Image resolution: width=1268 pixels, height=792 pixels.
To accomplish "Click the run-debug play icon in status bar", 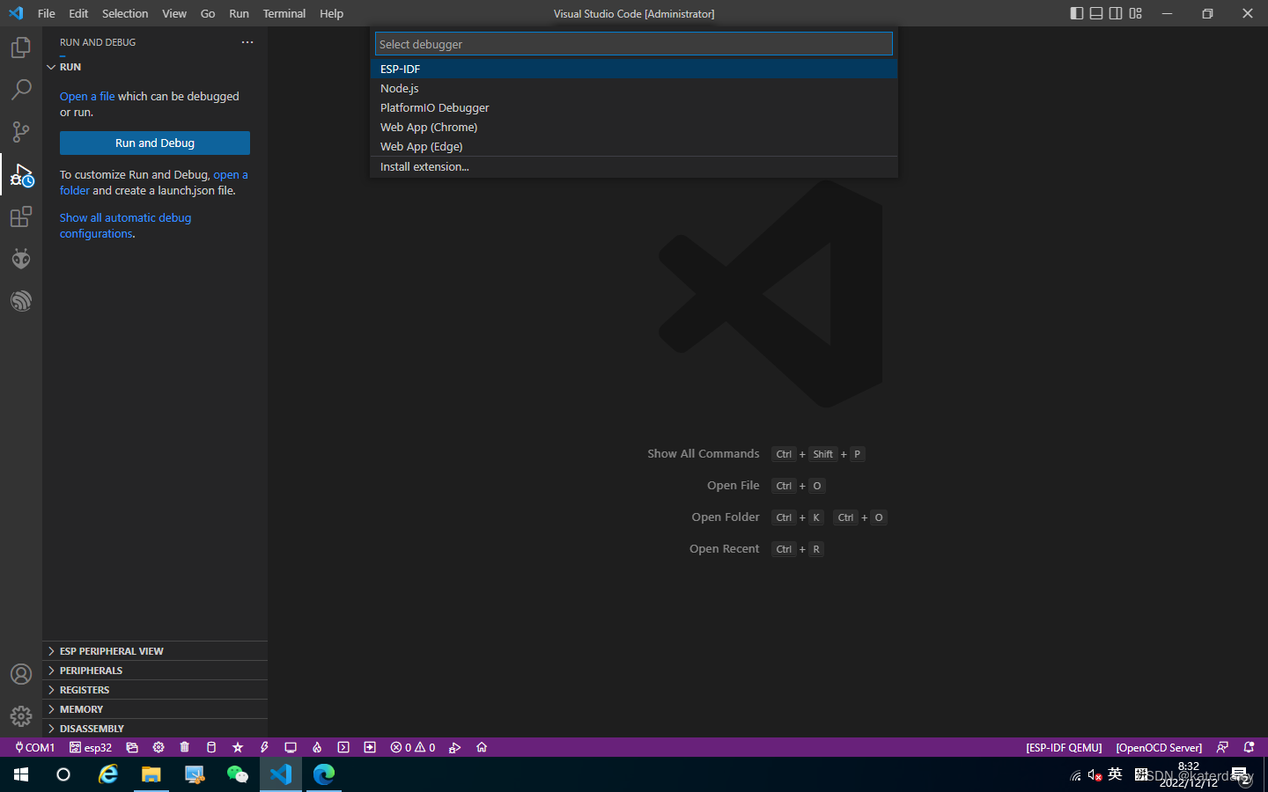I will click(455, 747).
